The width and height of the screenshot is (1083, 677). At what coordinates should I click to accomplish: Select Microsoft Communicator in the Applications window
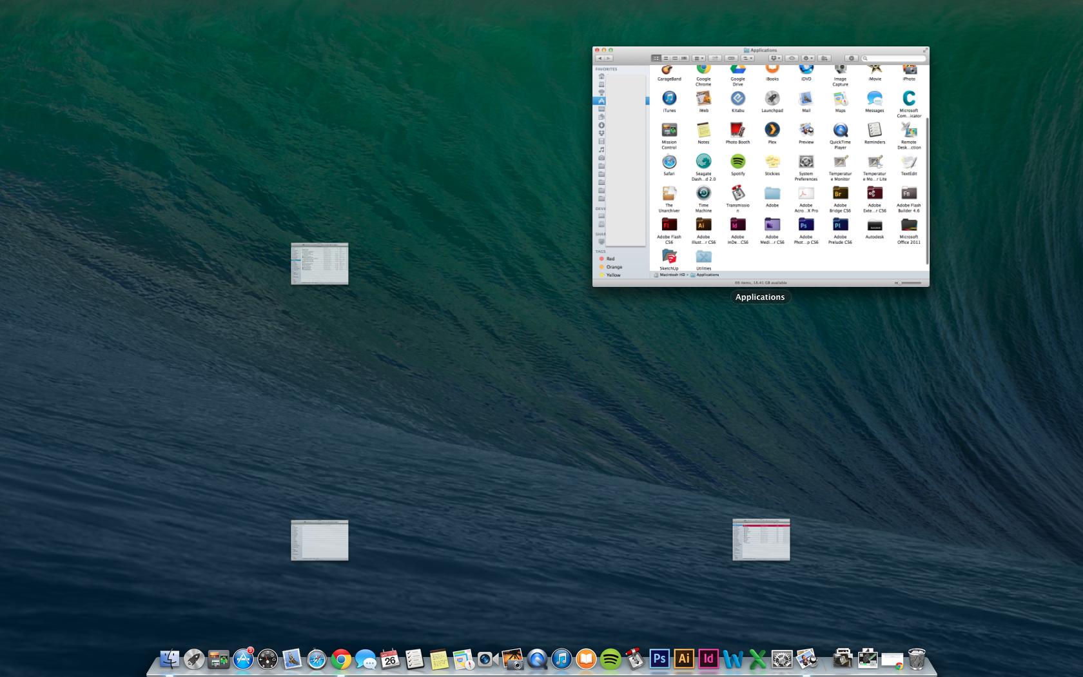pyautogui.click(x=909, y=99)
